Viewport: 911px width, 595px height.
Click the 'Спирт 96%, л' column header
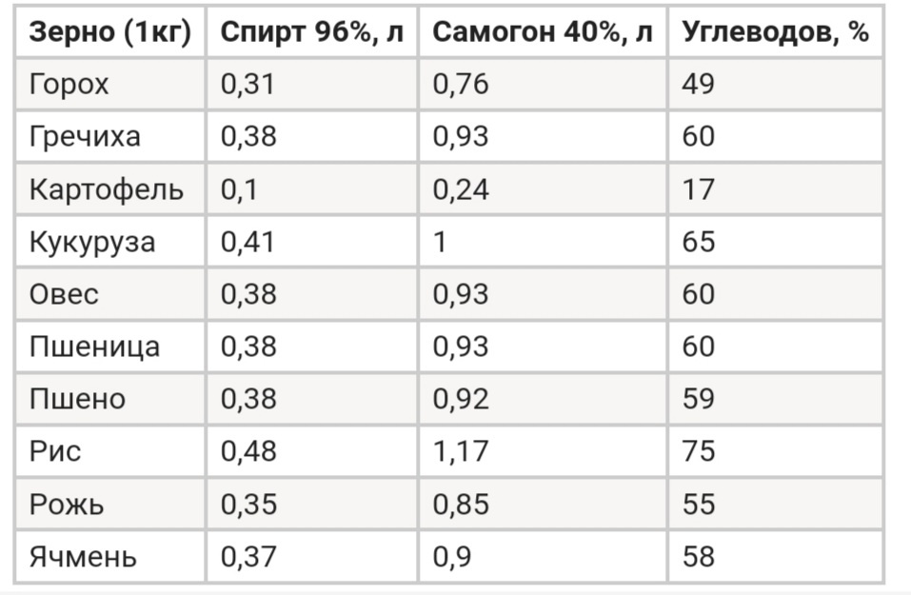(312, 32)
